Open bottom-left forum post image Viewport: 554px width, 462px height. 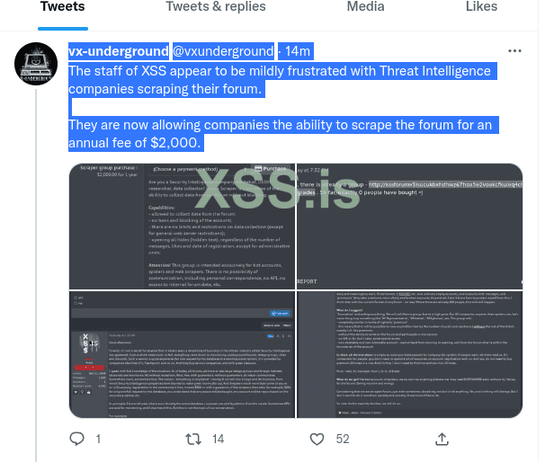(182, 354)
